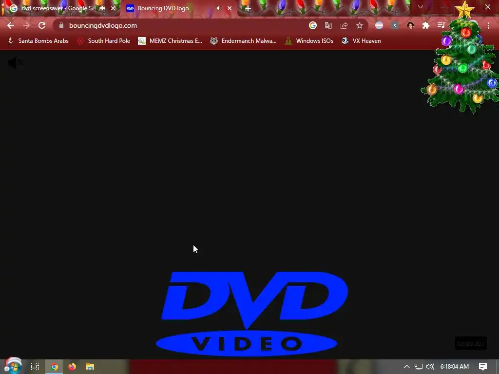Click the share page icon

344,25
